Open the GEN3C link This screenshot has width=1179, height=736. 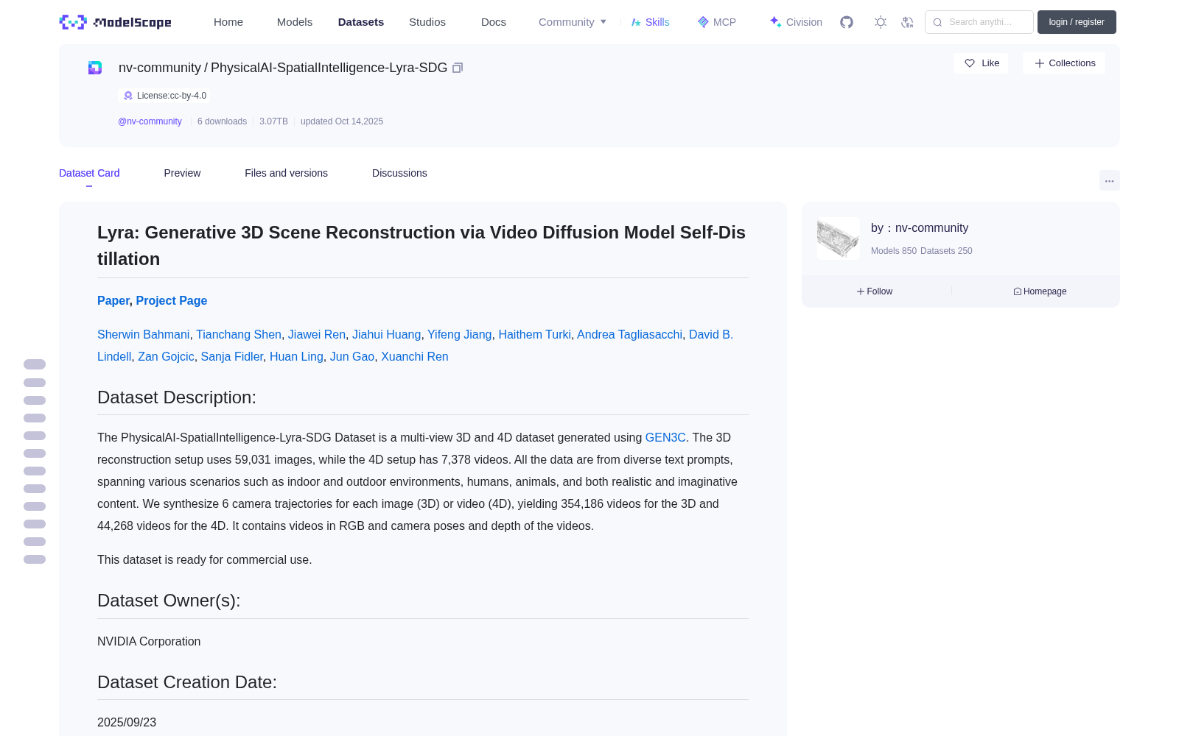[x=665, y=437]
